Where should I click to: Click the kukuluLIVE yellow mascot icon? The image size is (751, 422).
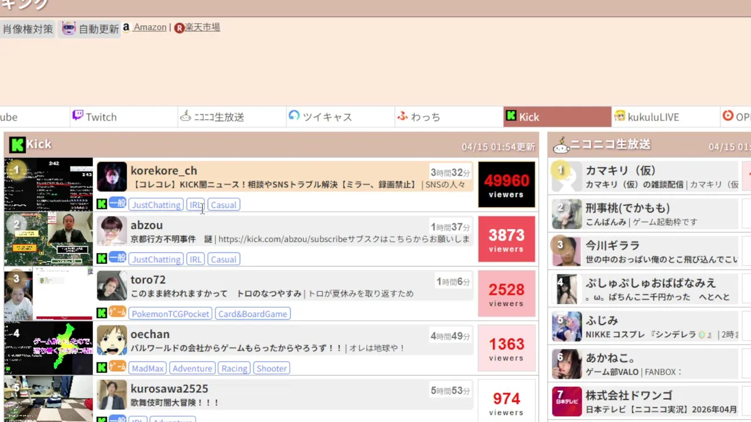(x=620, y=116)
